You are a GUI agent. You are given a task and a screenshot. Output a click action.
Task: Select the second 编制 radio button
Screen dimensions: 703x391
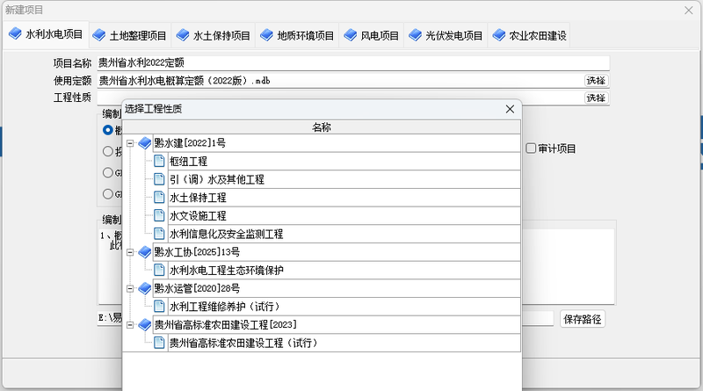107,151
